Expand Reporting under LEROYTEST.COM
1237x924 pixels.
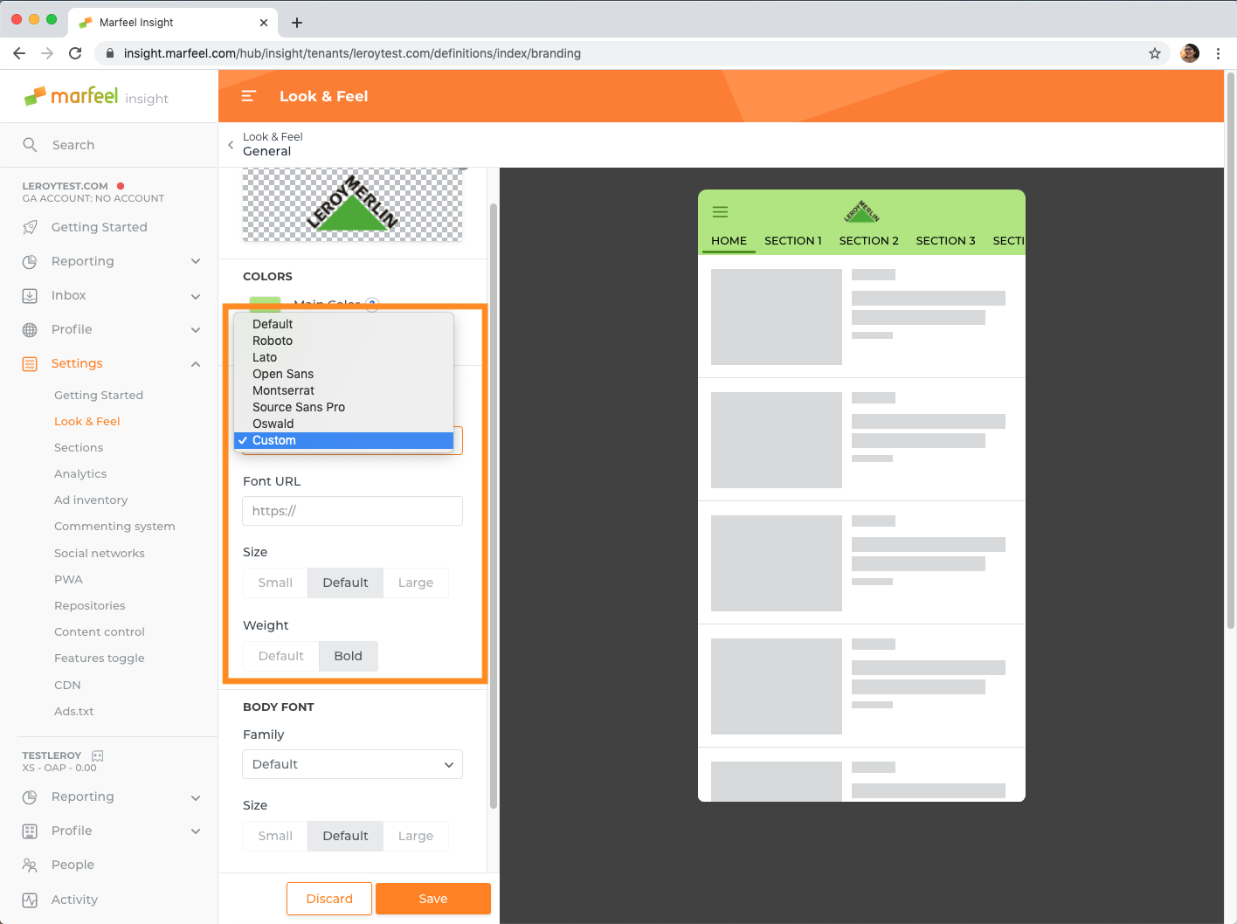[x=196, y=261]
